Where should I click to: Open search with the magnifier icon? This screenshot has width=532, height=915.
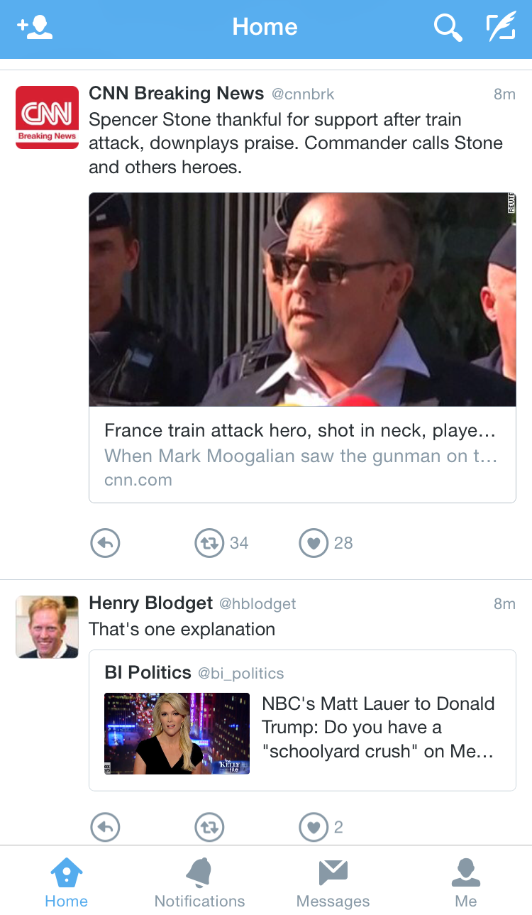pos(448,28)
